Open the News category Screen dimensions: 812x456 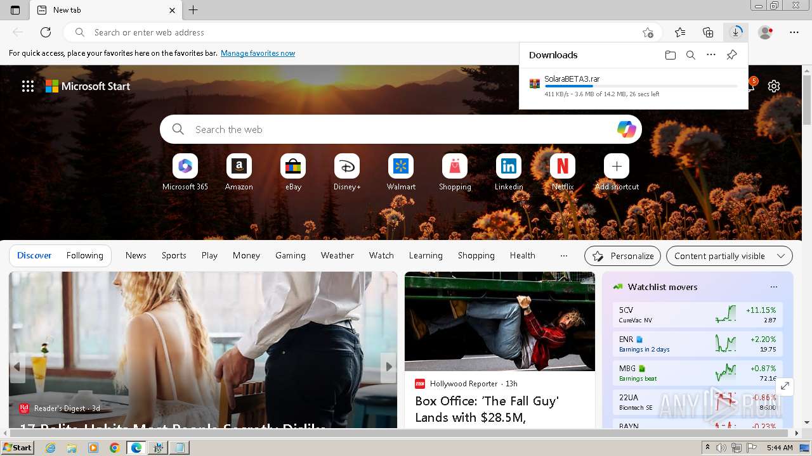tap(136, 255)
